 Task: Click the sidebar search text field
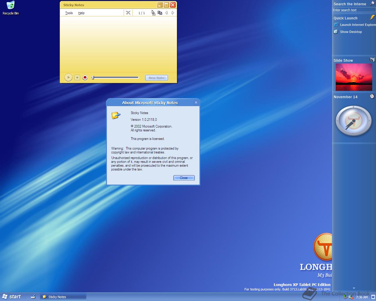(x=354, y=10)
